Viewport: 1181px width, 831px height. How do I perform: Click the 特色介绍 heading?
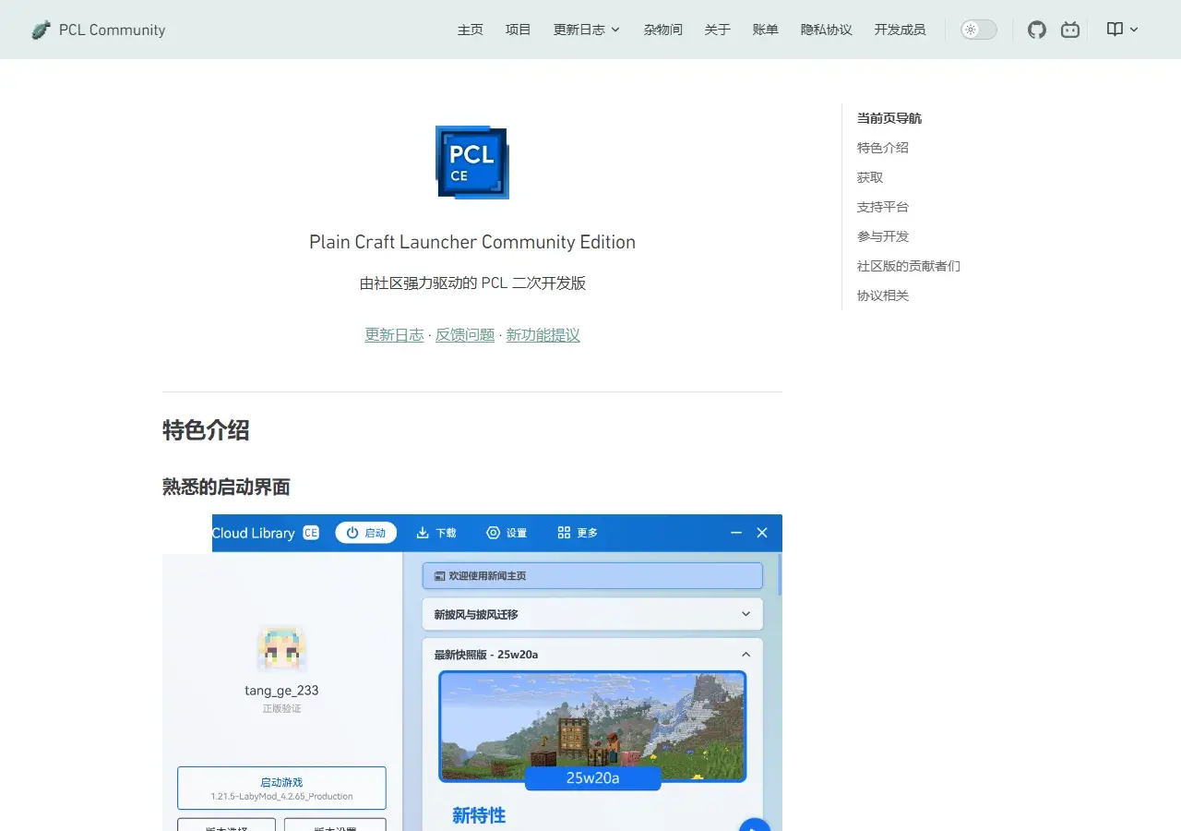point(206,430)
